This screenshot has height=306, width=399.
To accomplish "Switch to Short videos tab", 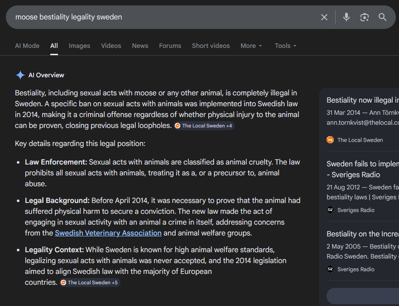I will click(x=211, y=46).
